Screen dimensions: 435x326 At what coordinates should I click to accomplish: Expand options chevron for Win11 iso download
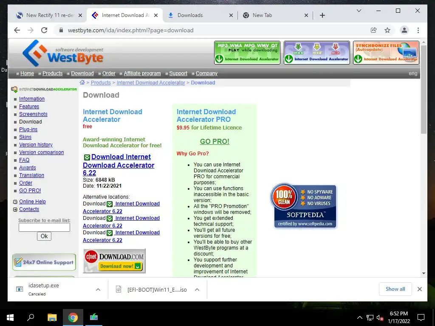[197, 289]
